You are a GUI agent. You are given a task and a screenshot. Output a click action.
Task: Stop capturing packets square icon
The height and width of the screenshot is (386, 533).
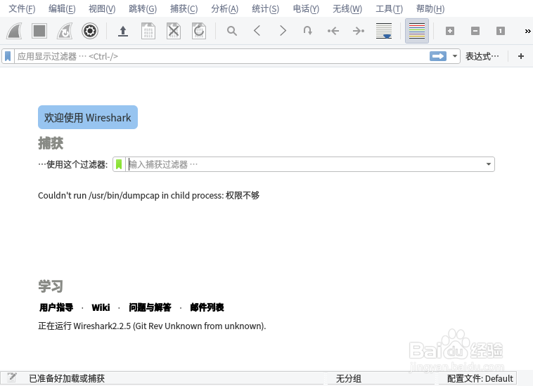[x=39, y=31]
